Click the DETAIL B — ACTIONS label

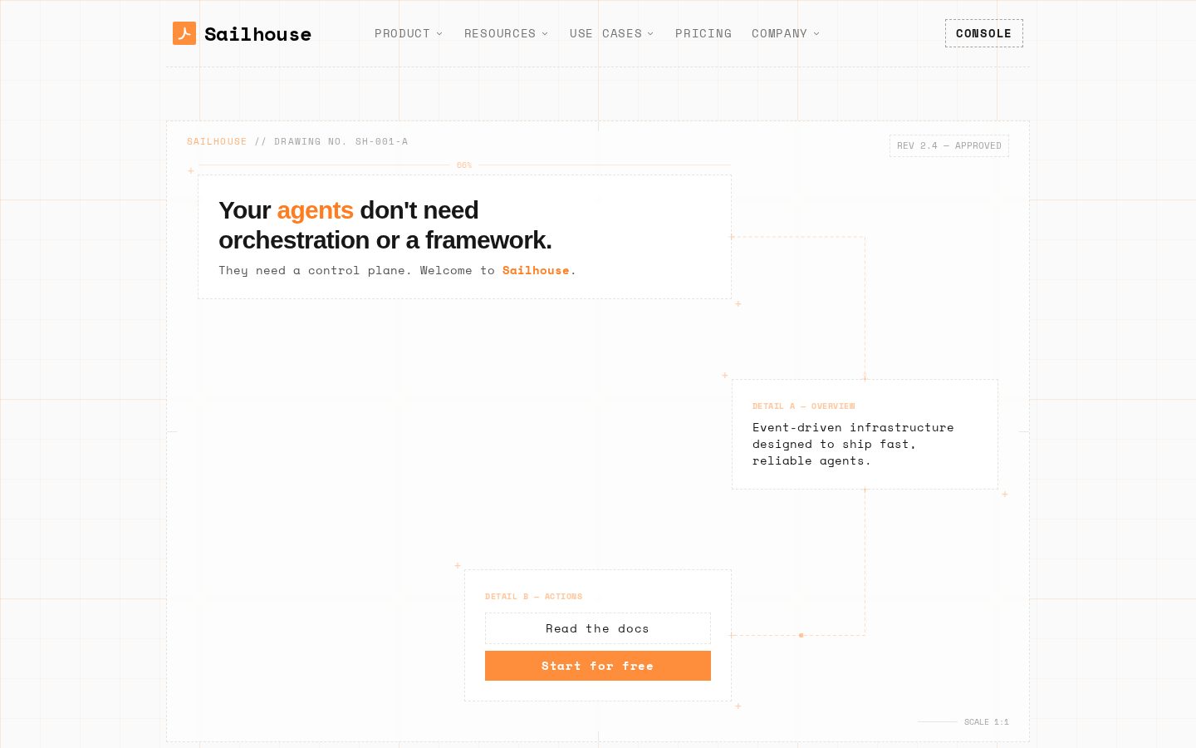(534, 597)
